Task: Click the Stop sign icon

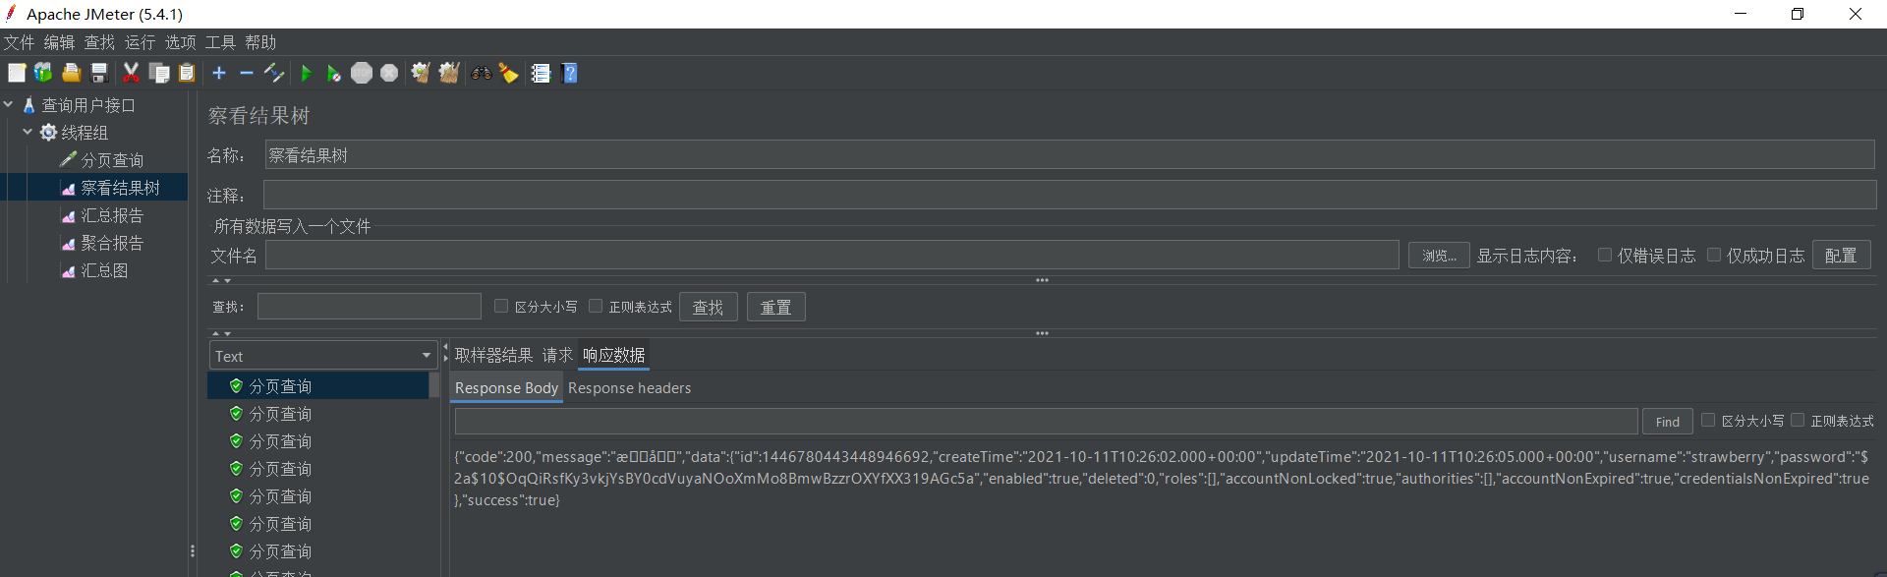Action: [x=362, y=73]
